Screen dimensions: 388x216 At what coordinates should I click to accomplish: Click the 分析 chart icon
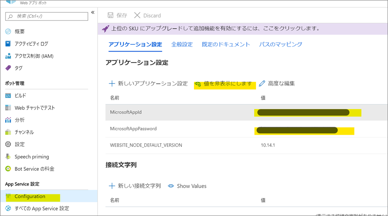[8, 120]
